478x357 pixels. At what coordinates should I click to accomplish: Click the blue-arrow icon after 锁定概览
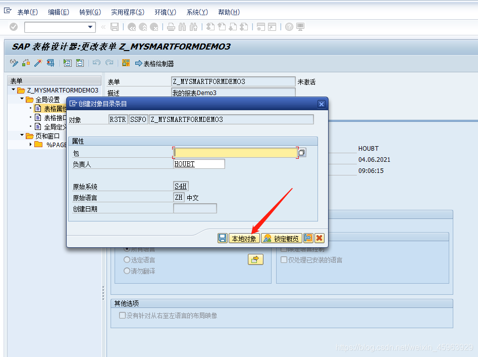(x=308, y=238)
